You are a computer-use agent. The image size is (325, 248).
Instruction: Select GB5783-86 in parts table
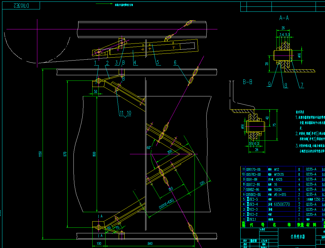tap(253, 175)
